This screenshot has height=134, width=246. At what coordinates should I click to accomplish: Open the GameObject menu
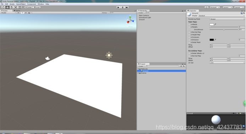click(x=21, y=4)
